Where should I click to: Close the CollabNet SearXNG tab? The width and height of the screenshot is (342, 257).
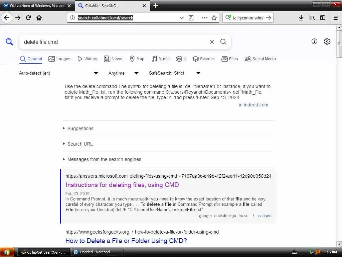click(144, 6)
